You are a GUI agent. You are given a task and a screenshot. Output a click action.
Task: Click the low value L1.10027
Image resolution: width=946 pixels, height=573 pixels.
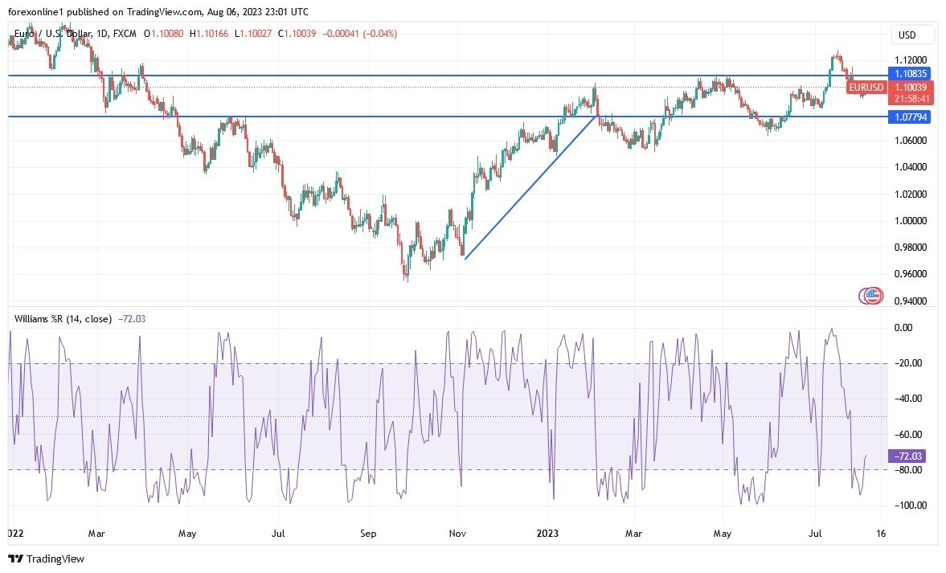click(x=253, y=34)
